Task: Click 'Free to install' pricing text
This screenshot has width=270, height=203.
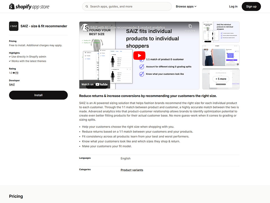Action: tap(36, 45)
